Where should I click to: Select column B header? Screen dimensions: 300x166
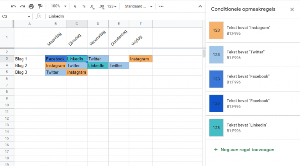click(55, 24)
